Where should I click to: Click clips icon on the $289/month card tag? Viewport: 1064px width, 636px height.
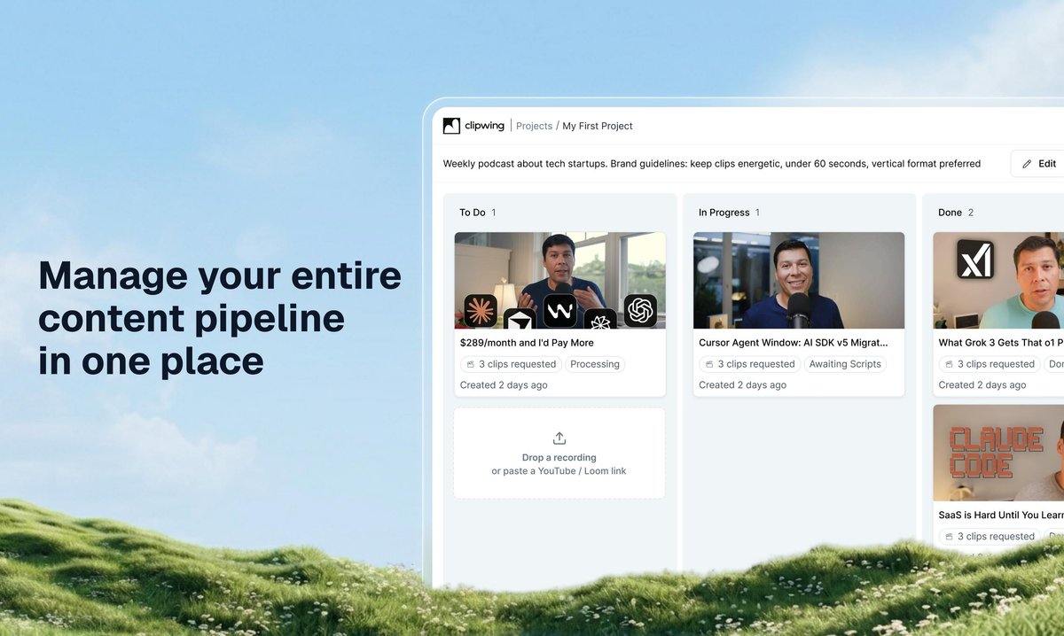point(470,364)
